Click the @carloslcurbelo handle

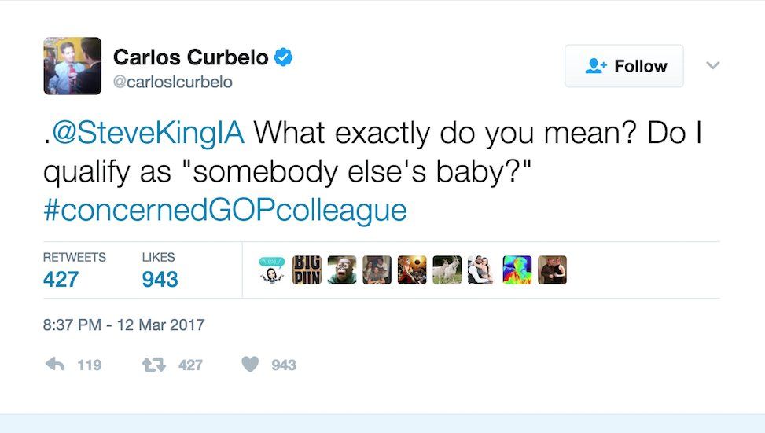[x=173, y=82]
